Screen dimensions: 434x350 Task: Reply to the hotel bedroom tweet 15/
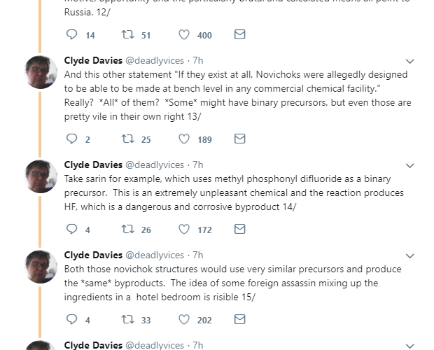tap(71, 320)
